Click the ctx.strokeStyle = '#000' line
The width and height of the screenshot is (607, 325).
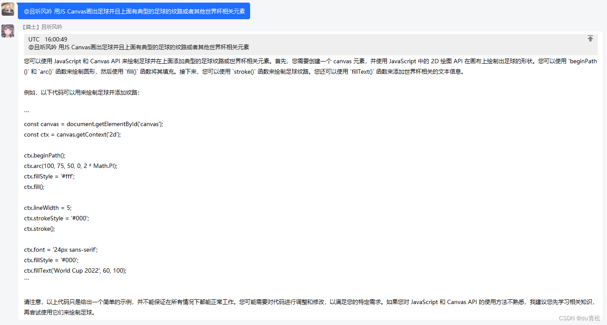point(56,218)
